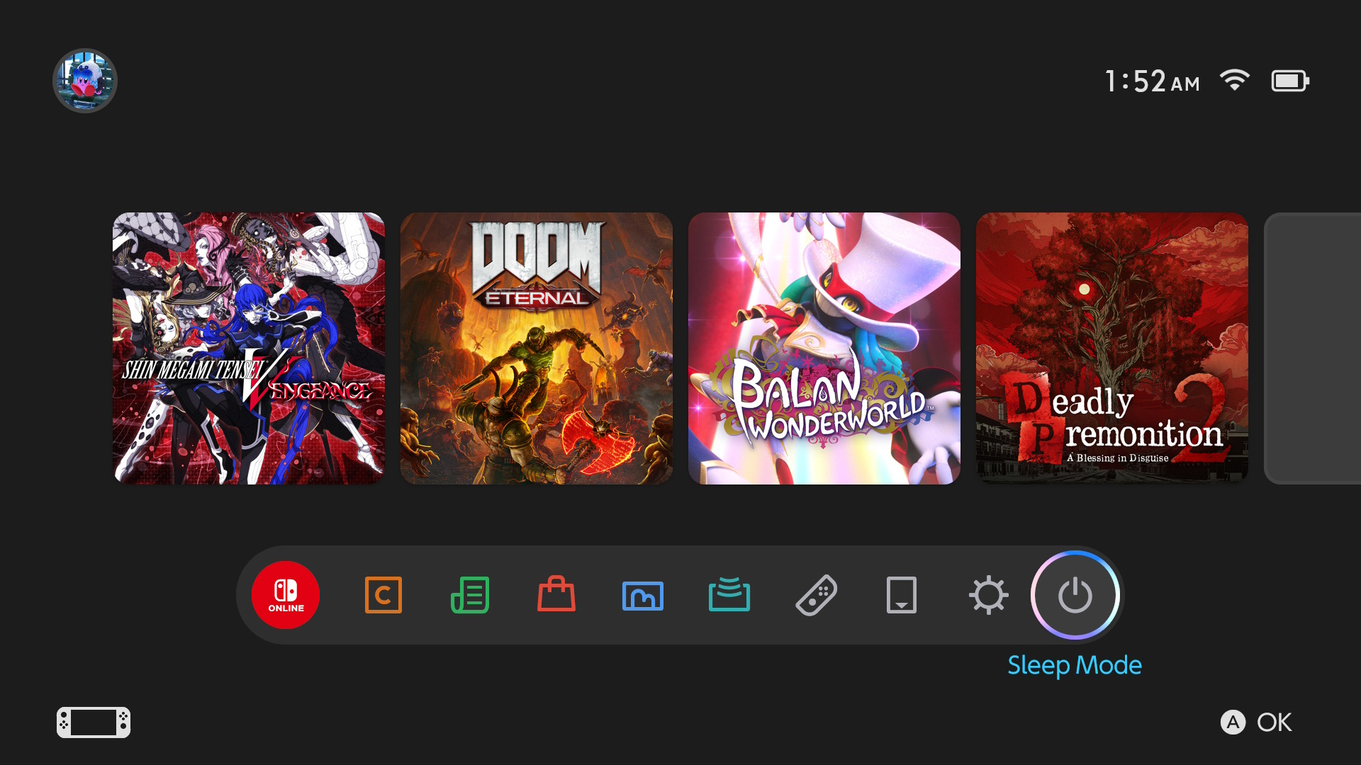1361x765 pixels.
Task: Open Virtual Game Cards icon
Action: coord(902,595)
